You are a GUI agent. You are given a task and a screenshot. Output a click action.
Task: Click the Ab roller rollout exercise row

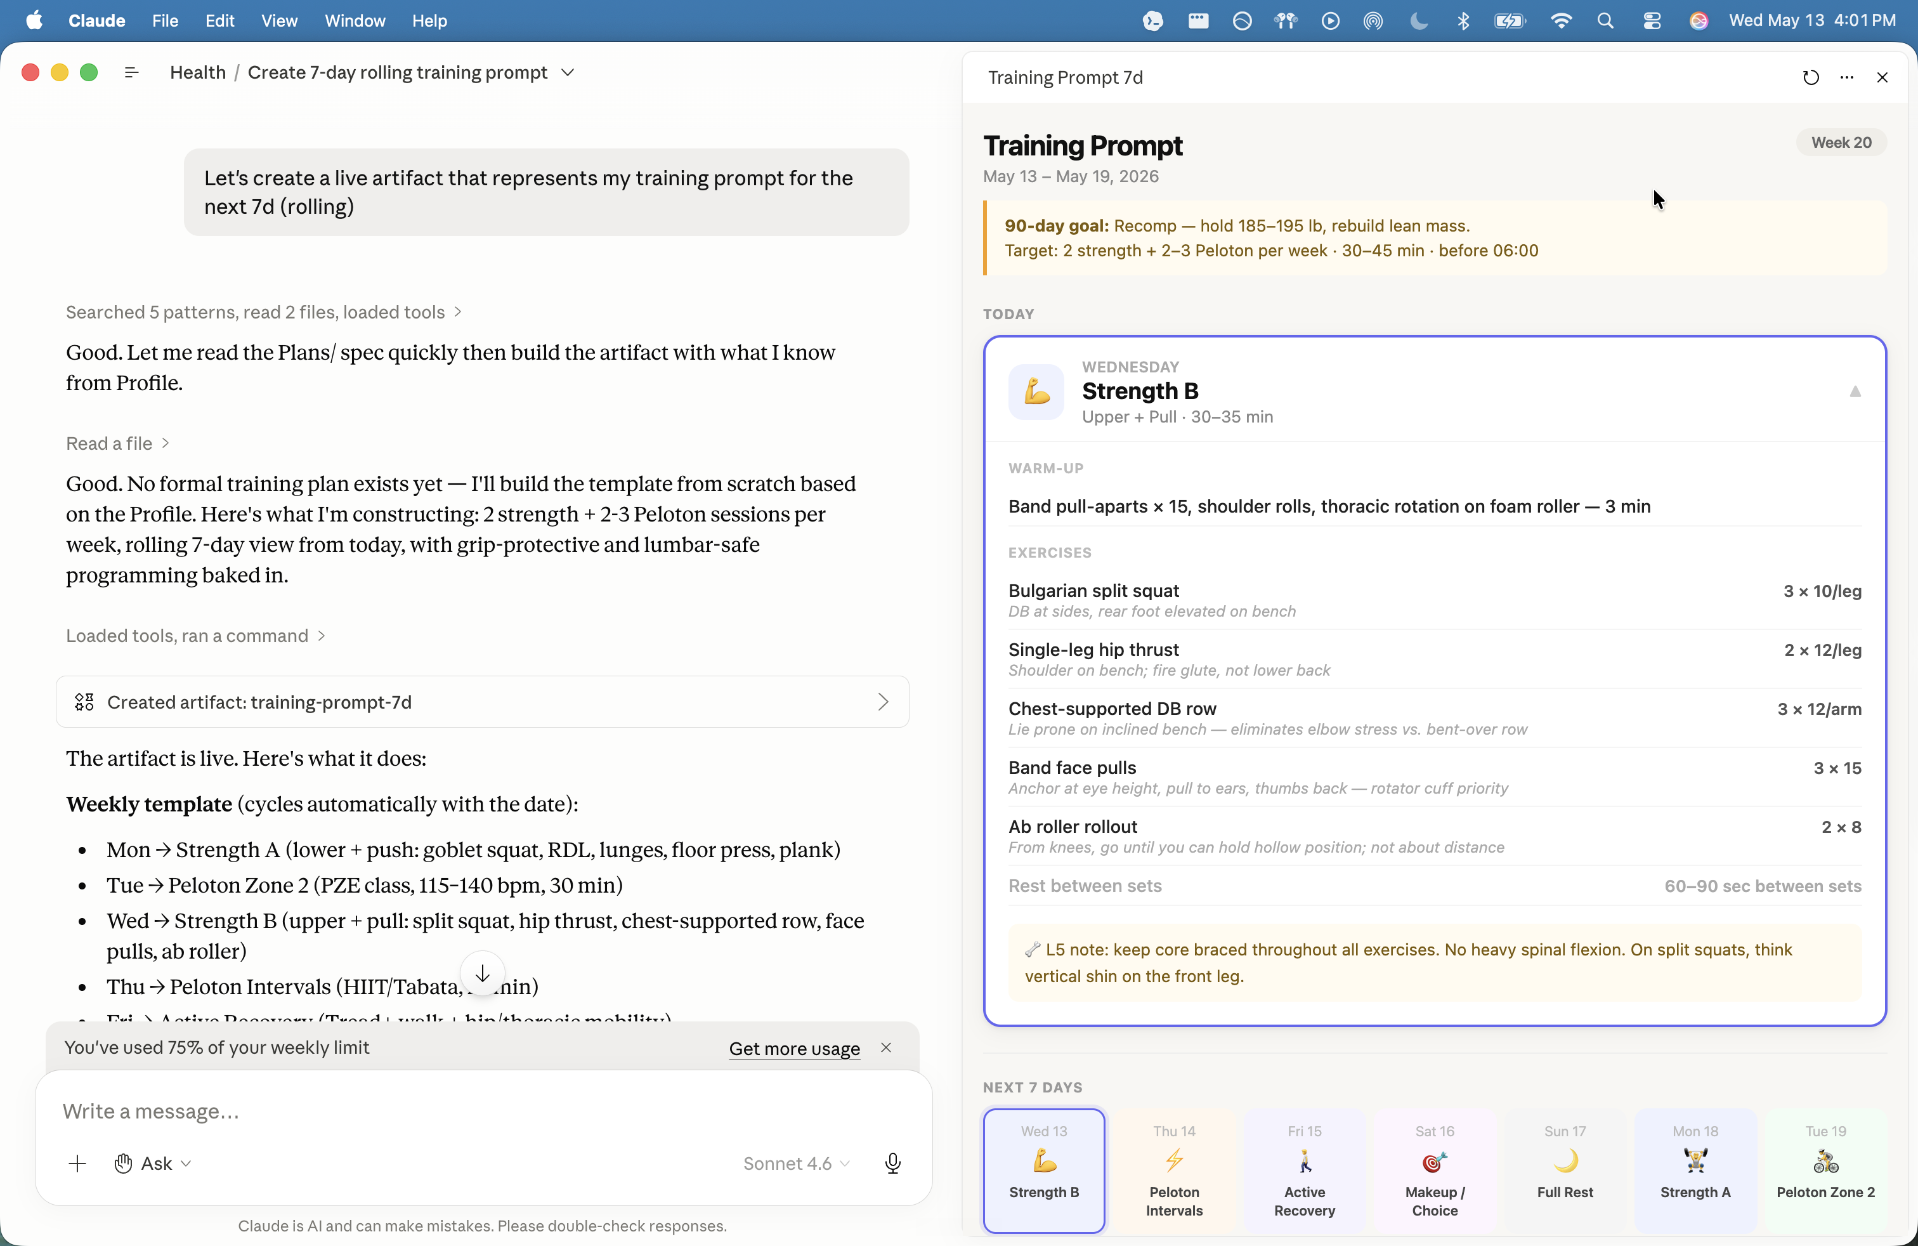pyautogui.click(x=1435, y=836)
